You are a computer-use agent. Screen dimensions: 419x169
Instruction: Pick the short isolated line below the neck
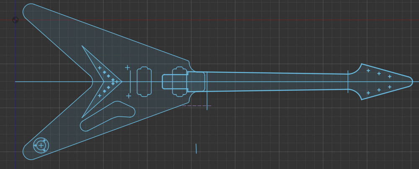(196, 149)
